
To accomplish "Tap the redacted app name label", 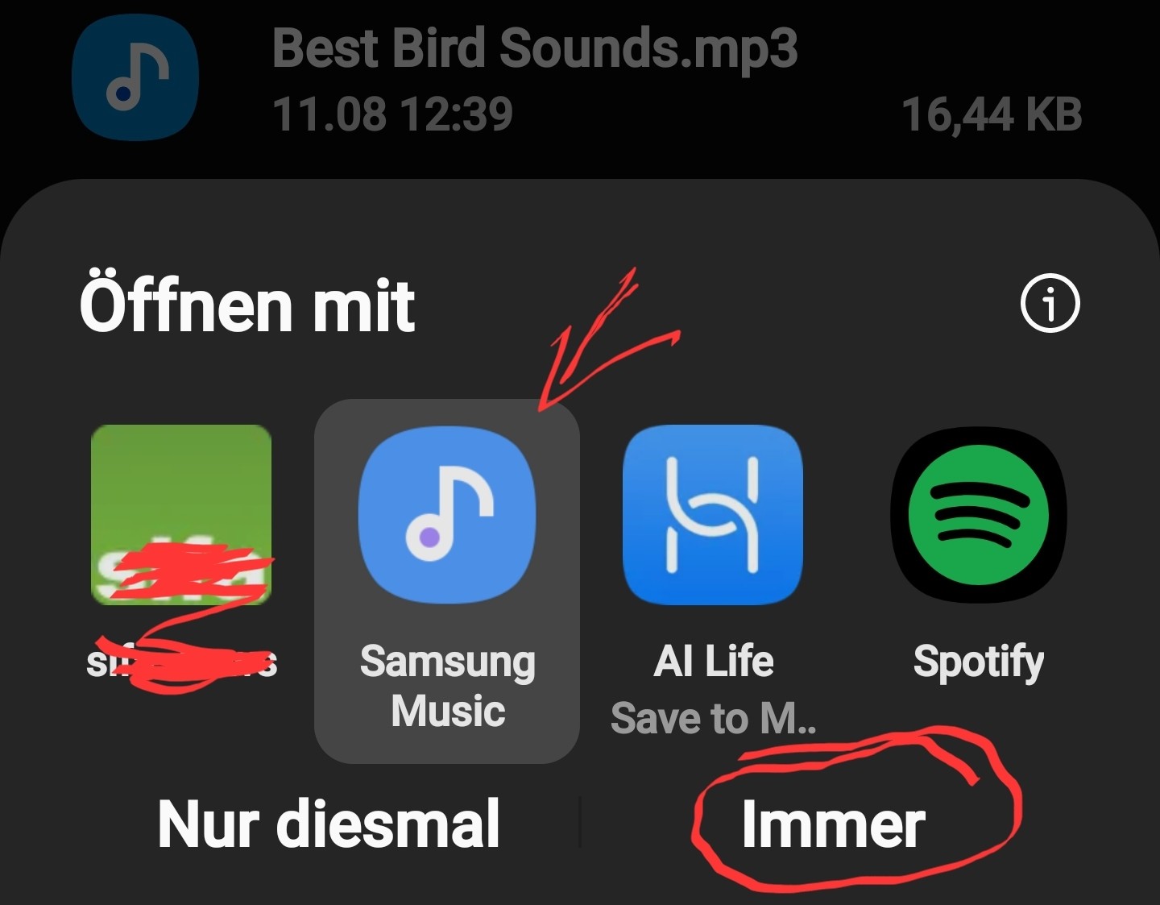I will (x=181, y=662).
